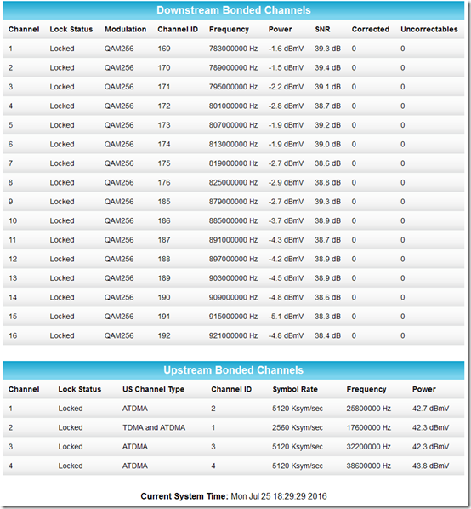The image size is (471, 509).
Task: Select frequency 807000000 Hz cell
Action: coord(233,125)
